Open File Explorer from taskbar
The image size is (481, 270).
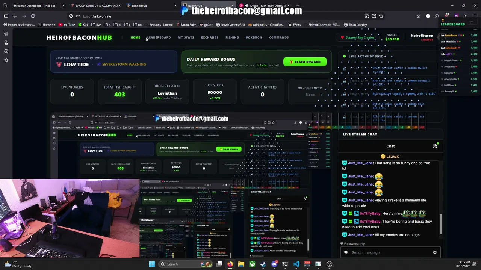tap(241, 264)
